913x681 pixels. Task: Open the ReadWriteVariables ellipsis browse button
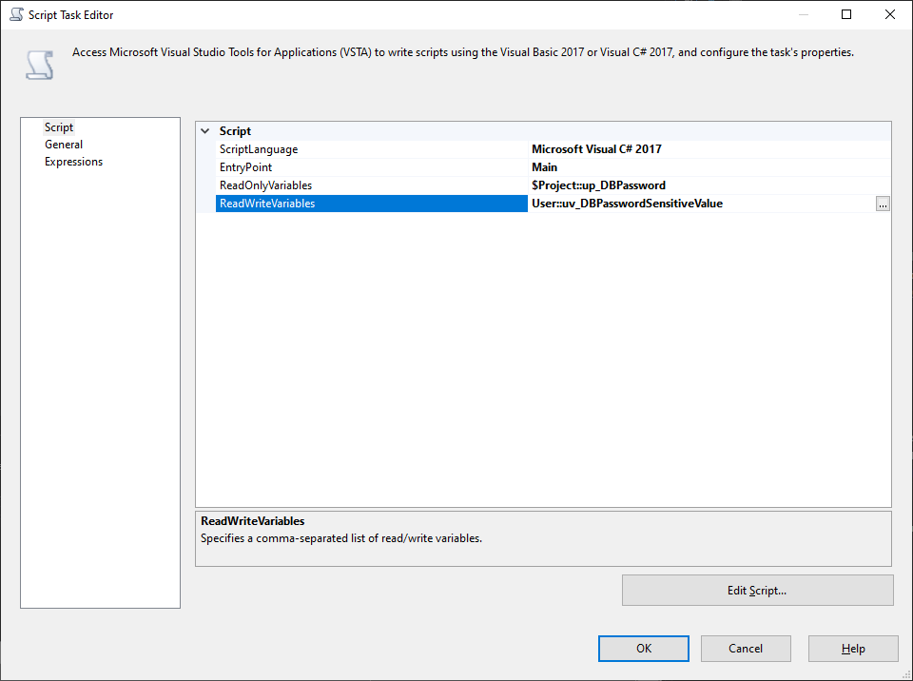click(883, 204)
